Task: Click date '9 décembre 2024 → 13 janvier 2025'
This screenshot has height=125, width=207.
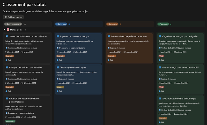Action: coord(19,52)
